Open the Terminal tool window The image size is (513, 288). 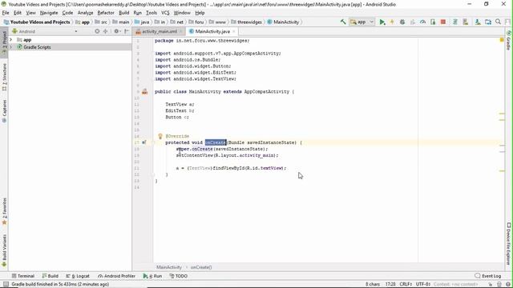pos(23,276)
